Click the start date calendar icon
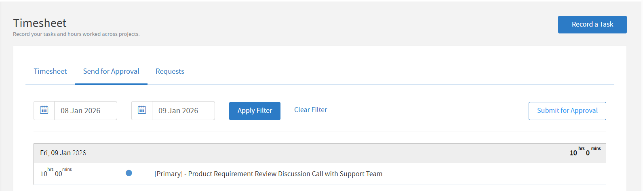 [x=44, y=110]
